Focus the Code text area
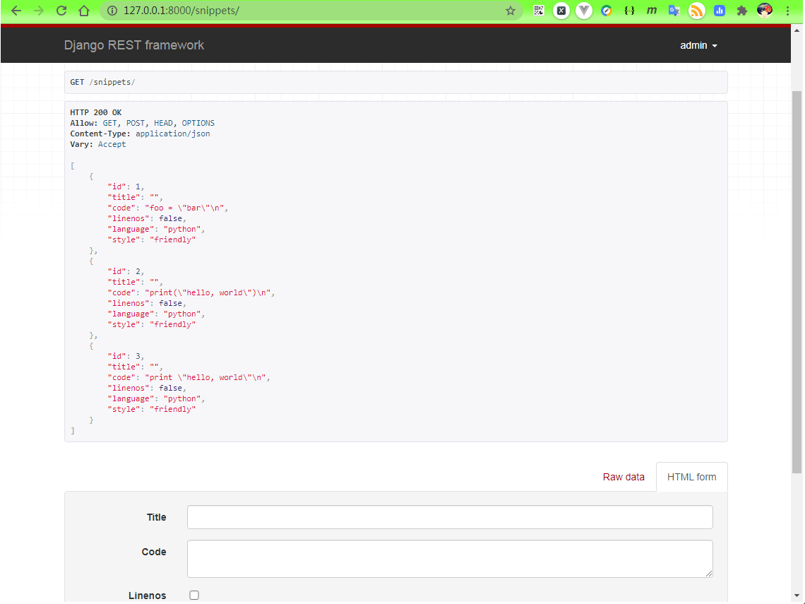Viewport: 805px width, 604px height. pos(450,559)
